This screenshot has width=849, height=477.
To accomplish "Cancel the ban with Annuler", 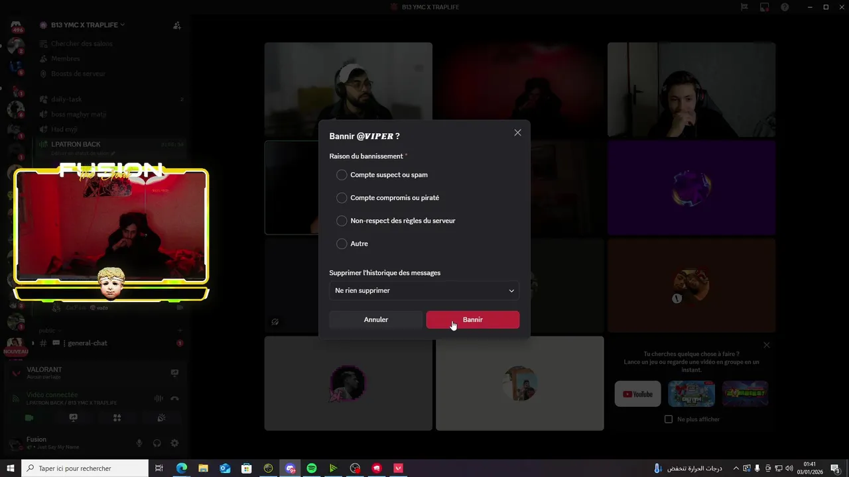I will (x=376, y=320).
